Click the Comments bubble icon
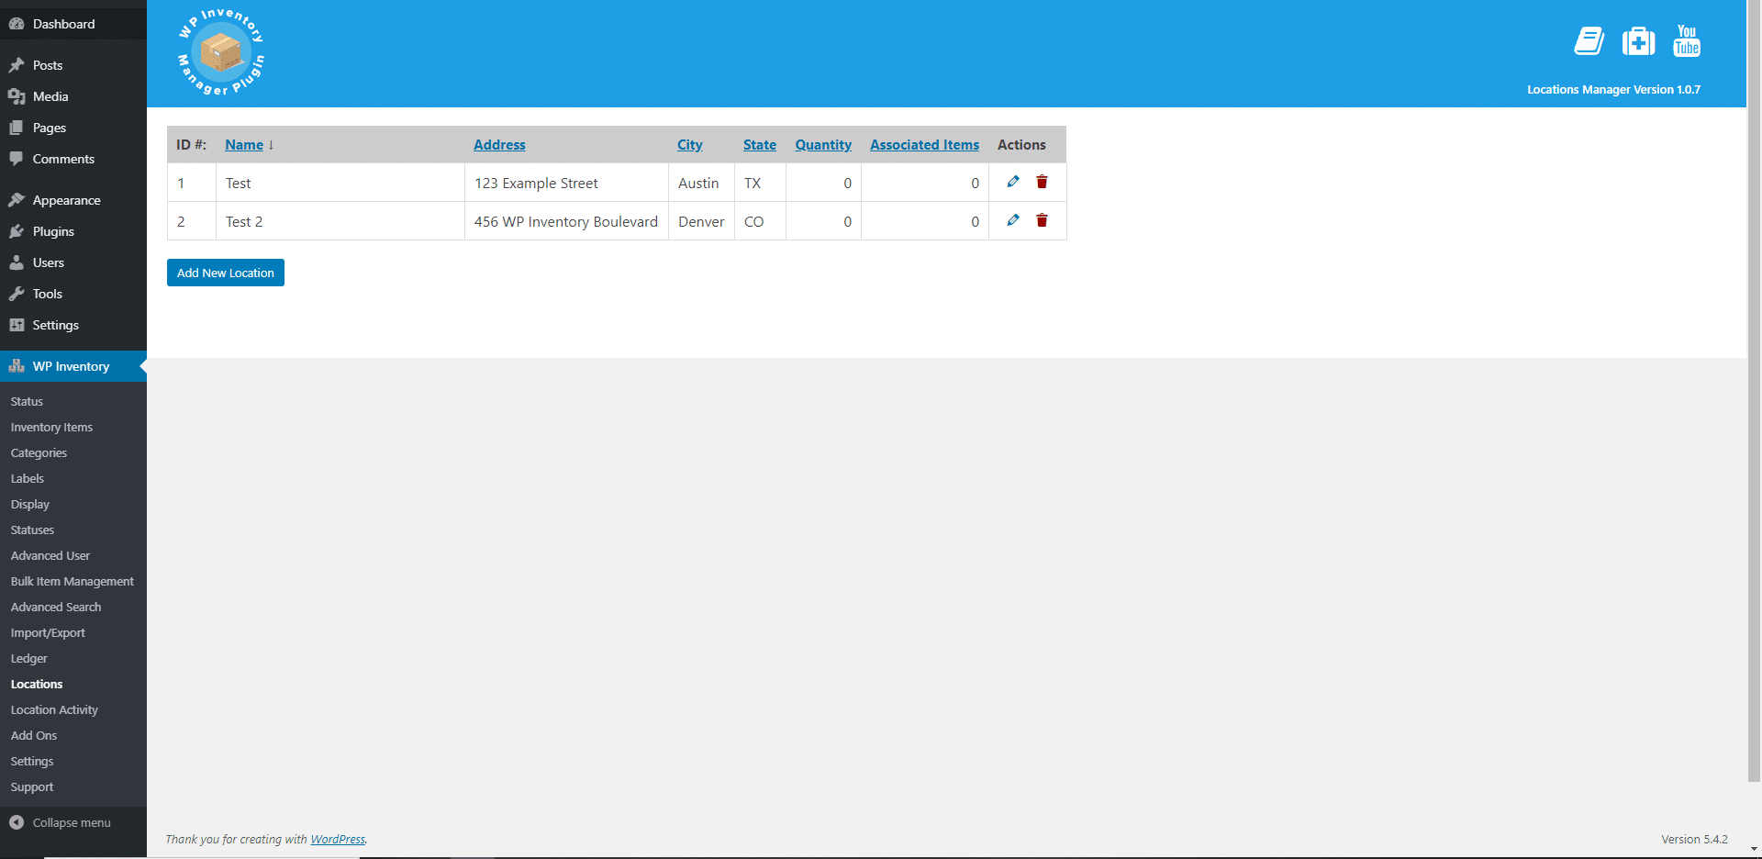This screenshot has height=859, width=1762. (x=17, y=159)
